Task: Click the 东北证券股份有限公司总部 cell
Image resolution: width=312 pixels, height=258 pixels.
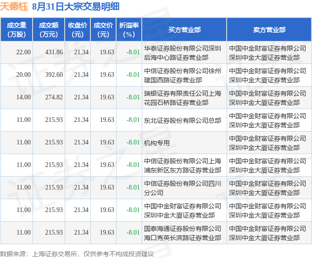Action: coord(183,120)
